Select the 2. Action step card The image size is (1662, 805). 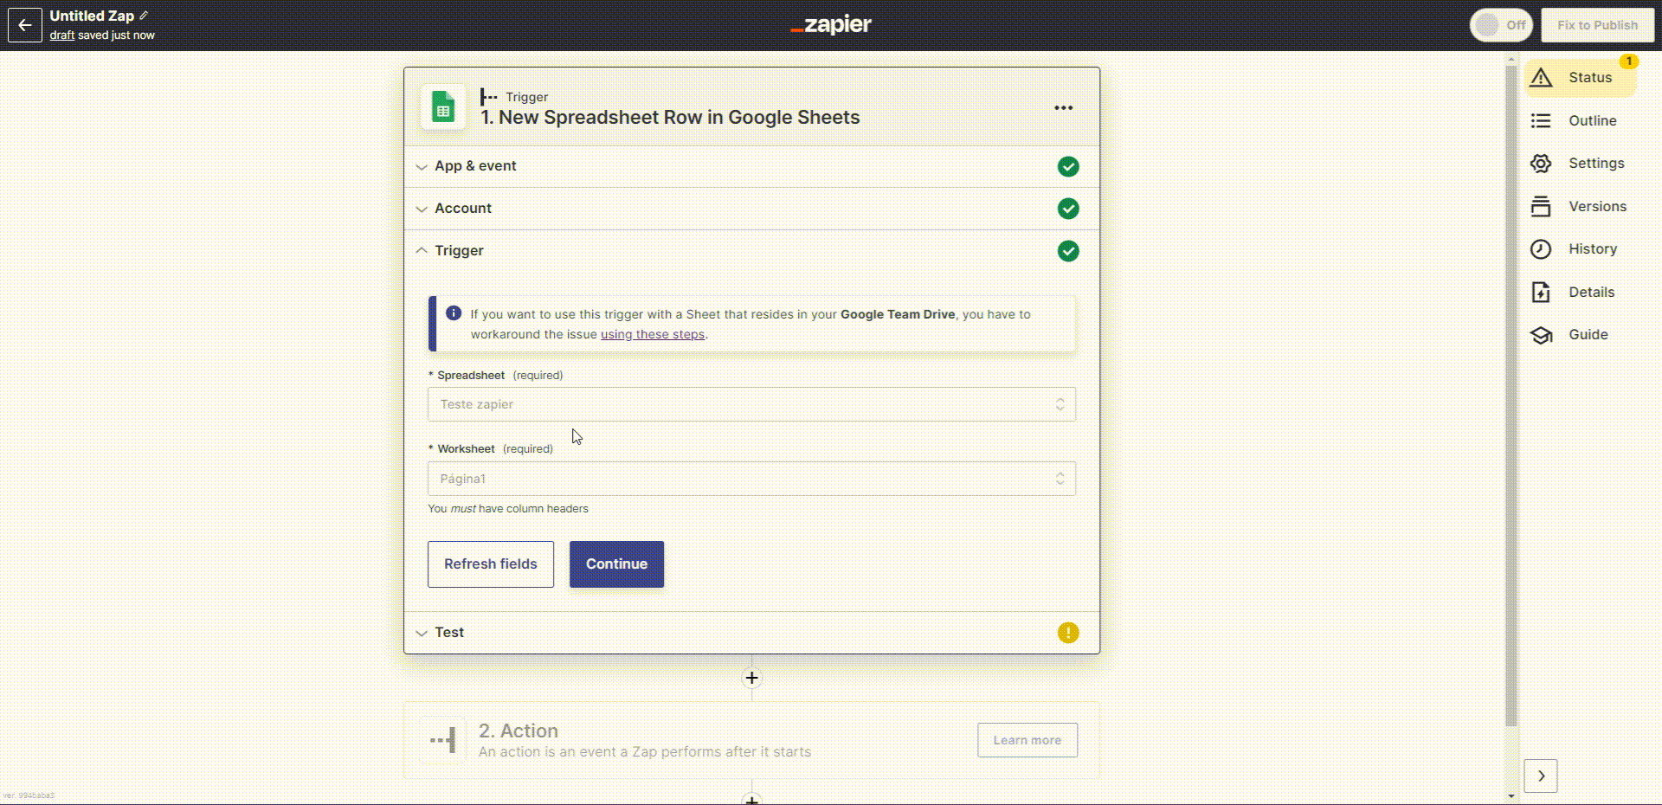[x=751, y=740]
